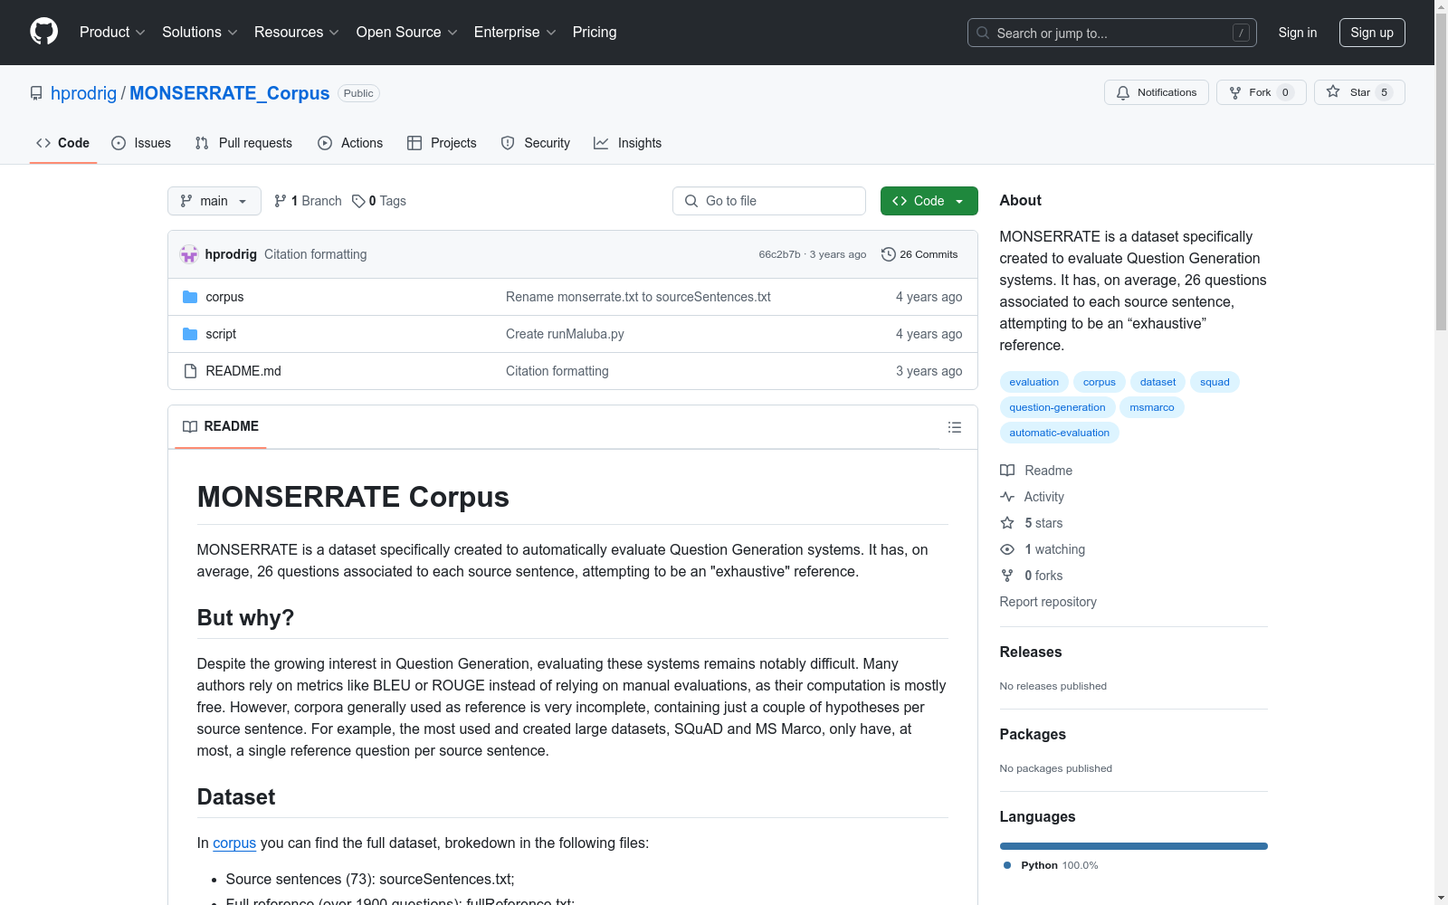Click the dataset topic tag
The height and width of the screenshot is (905, 1448).
click(1158, 382)
